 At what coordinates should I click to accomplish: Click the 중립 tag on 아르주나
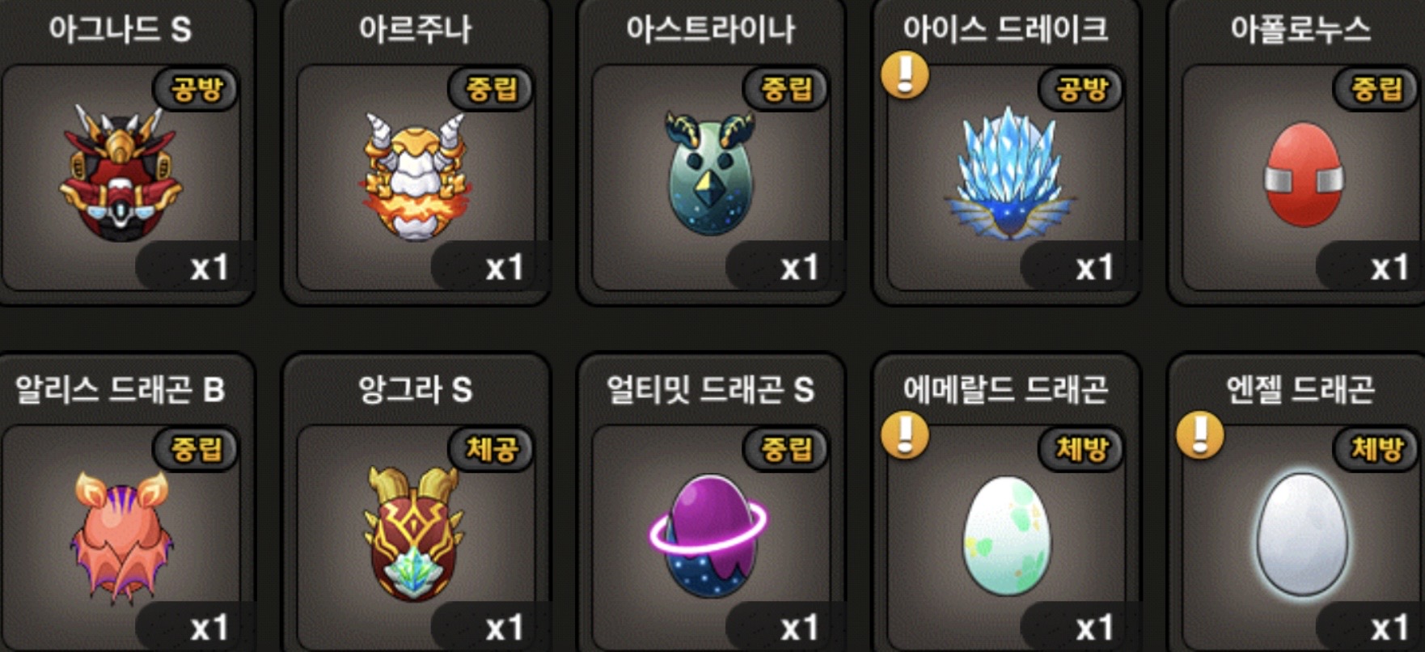coord(492,89)
